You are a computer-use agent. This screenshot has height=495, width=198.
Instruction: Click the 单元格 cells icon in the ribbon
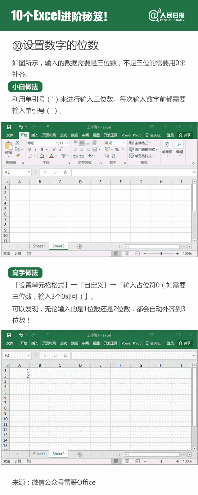click(167, 145)
